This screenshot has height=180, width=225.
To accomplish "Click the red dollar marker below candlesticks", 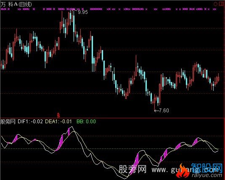I will [x=58, y=115].
